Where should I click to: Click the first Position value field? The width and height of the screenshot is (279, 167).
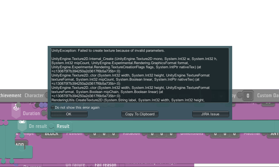click(94, 134)
